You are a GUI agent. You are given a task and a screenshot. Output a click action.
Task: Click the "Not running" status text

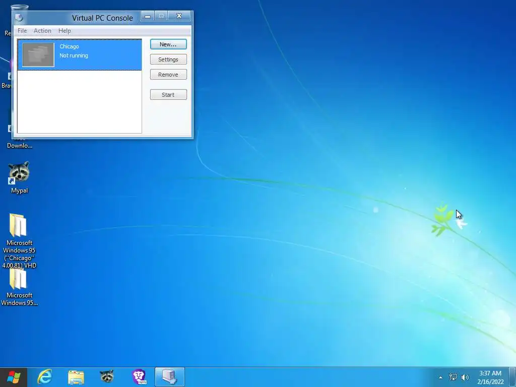click(x=74, y=55)
